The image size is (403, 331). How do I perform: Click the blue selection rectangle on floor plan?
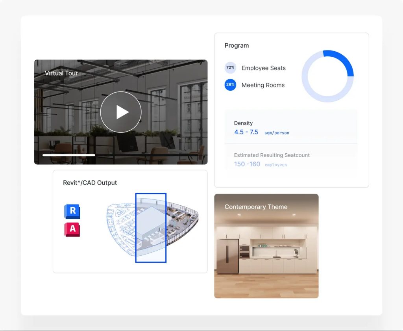point(151,228)
